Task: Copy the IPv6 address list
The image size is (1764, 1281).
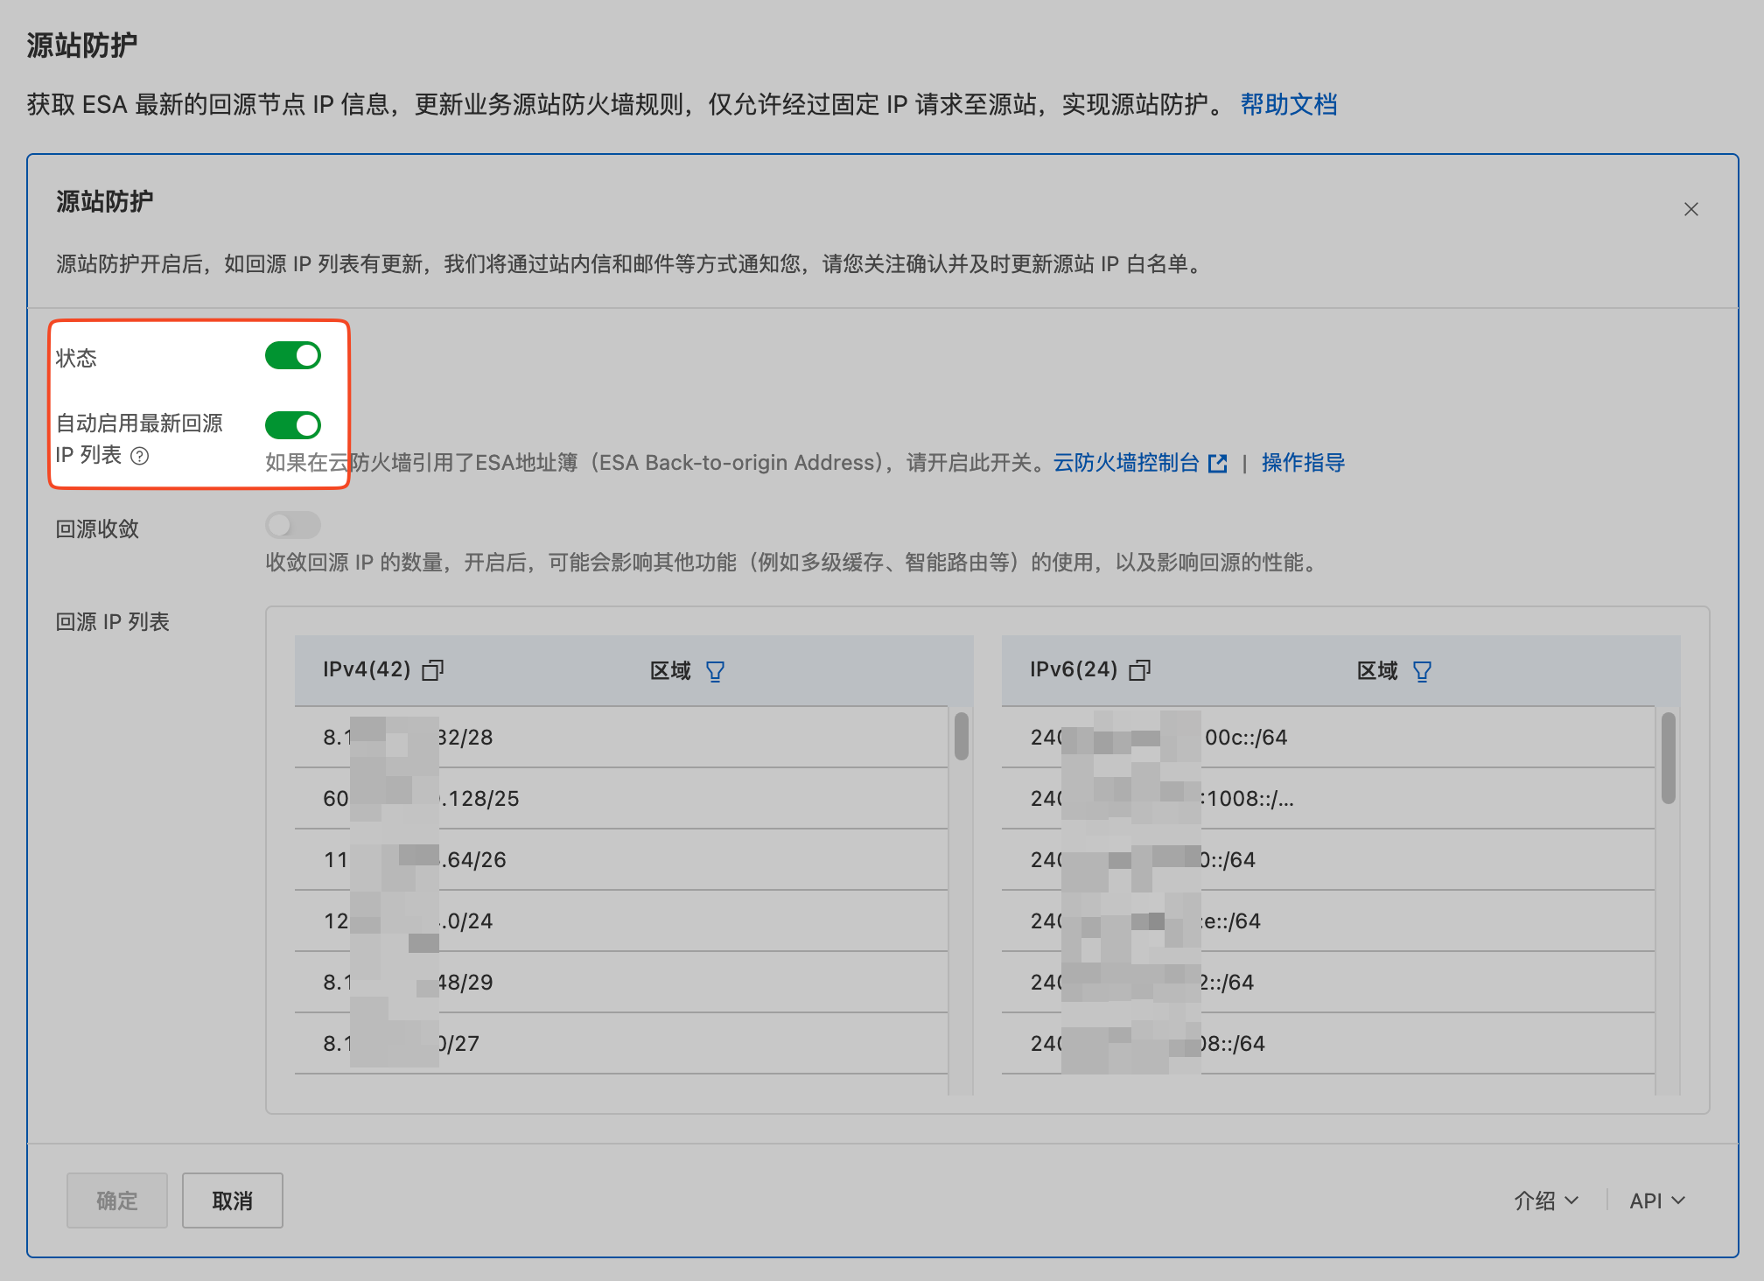Action: coord(1139,670)
